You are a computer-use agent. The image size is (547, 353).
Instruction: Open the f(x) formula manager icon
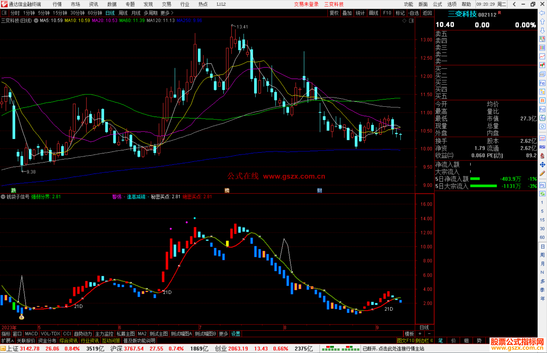click(542, 118)
